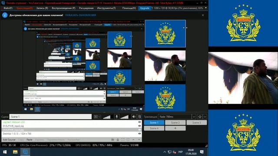Hide the Logitech Webcam source
278x156 pixels.
pos(139,122)
